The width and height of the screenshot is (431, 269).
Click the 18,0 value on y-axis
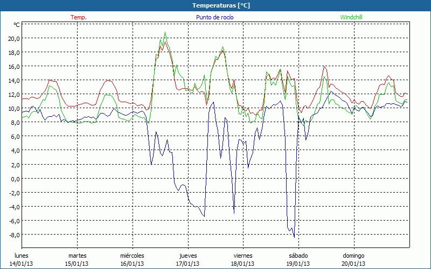[13, 53]
